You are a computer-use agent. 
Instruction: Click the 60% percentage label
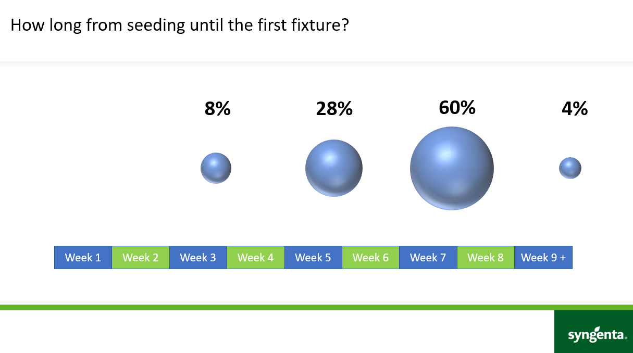tap(457, 107)
